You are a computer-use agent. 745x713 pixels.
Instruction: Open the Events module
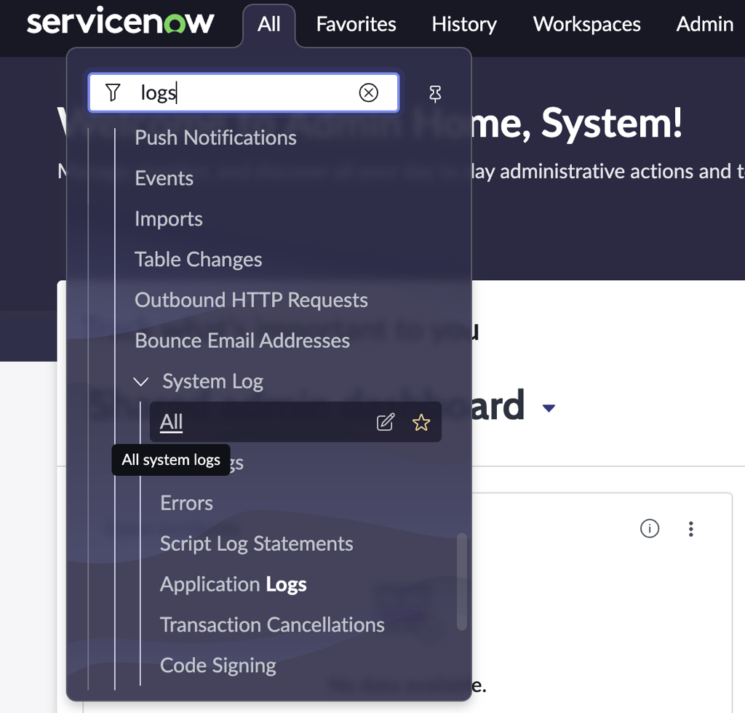[x=164, y=178]
